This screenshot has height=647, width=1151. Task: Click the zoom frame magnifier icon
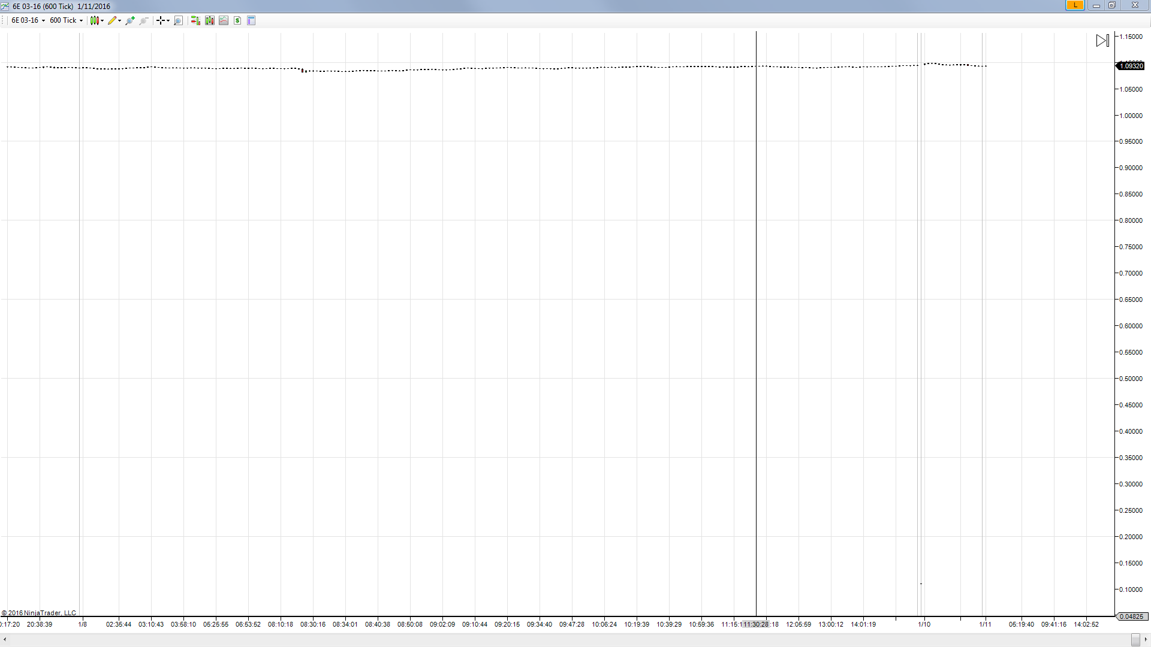pos(178,20)
